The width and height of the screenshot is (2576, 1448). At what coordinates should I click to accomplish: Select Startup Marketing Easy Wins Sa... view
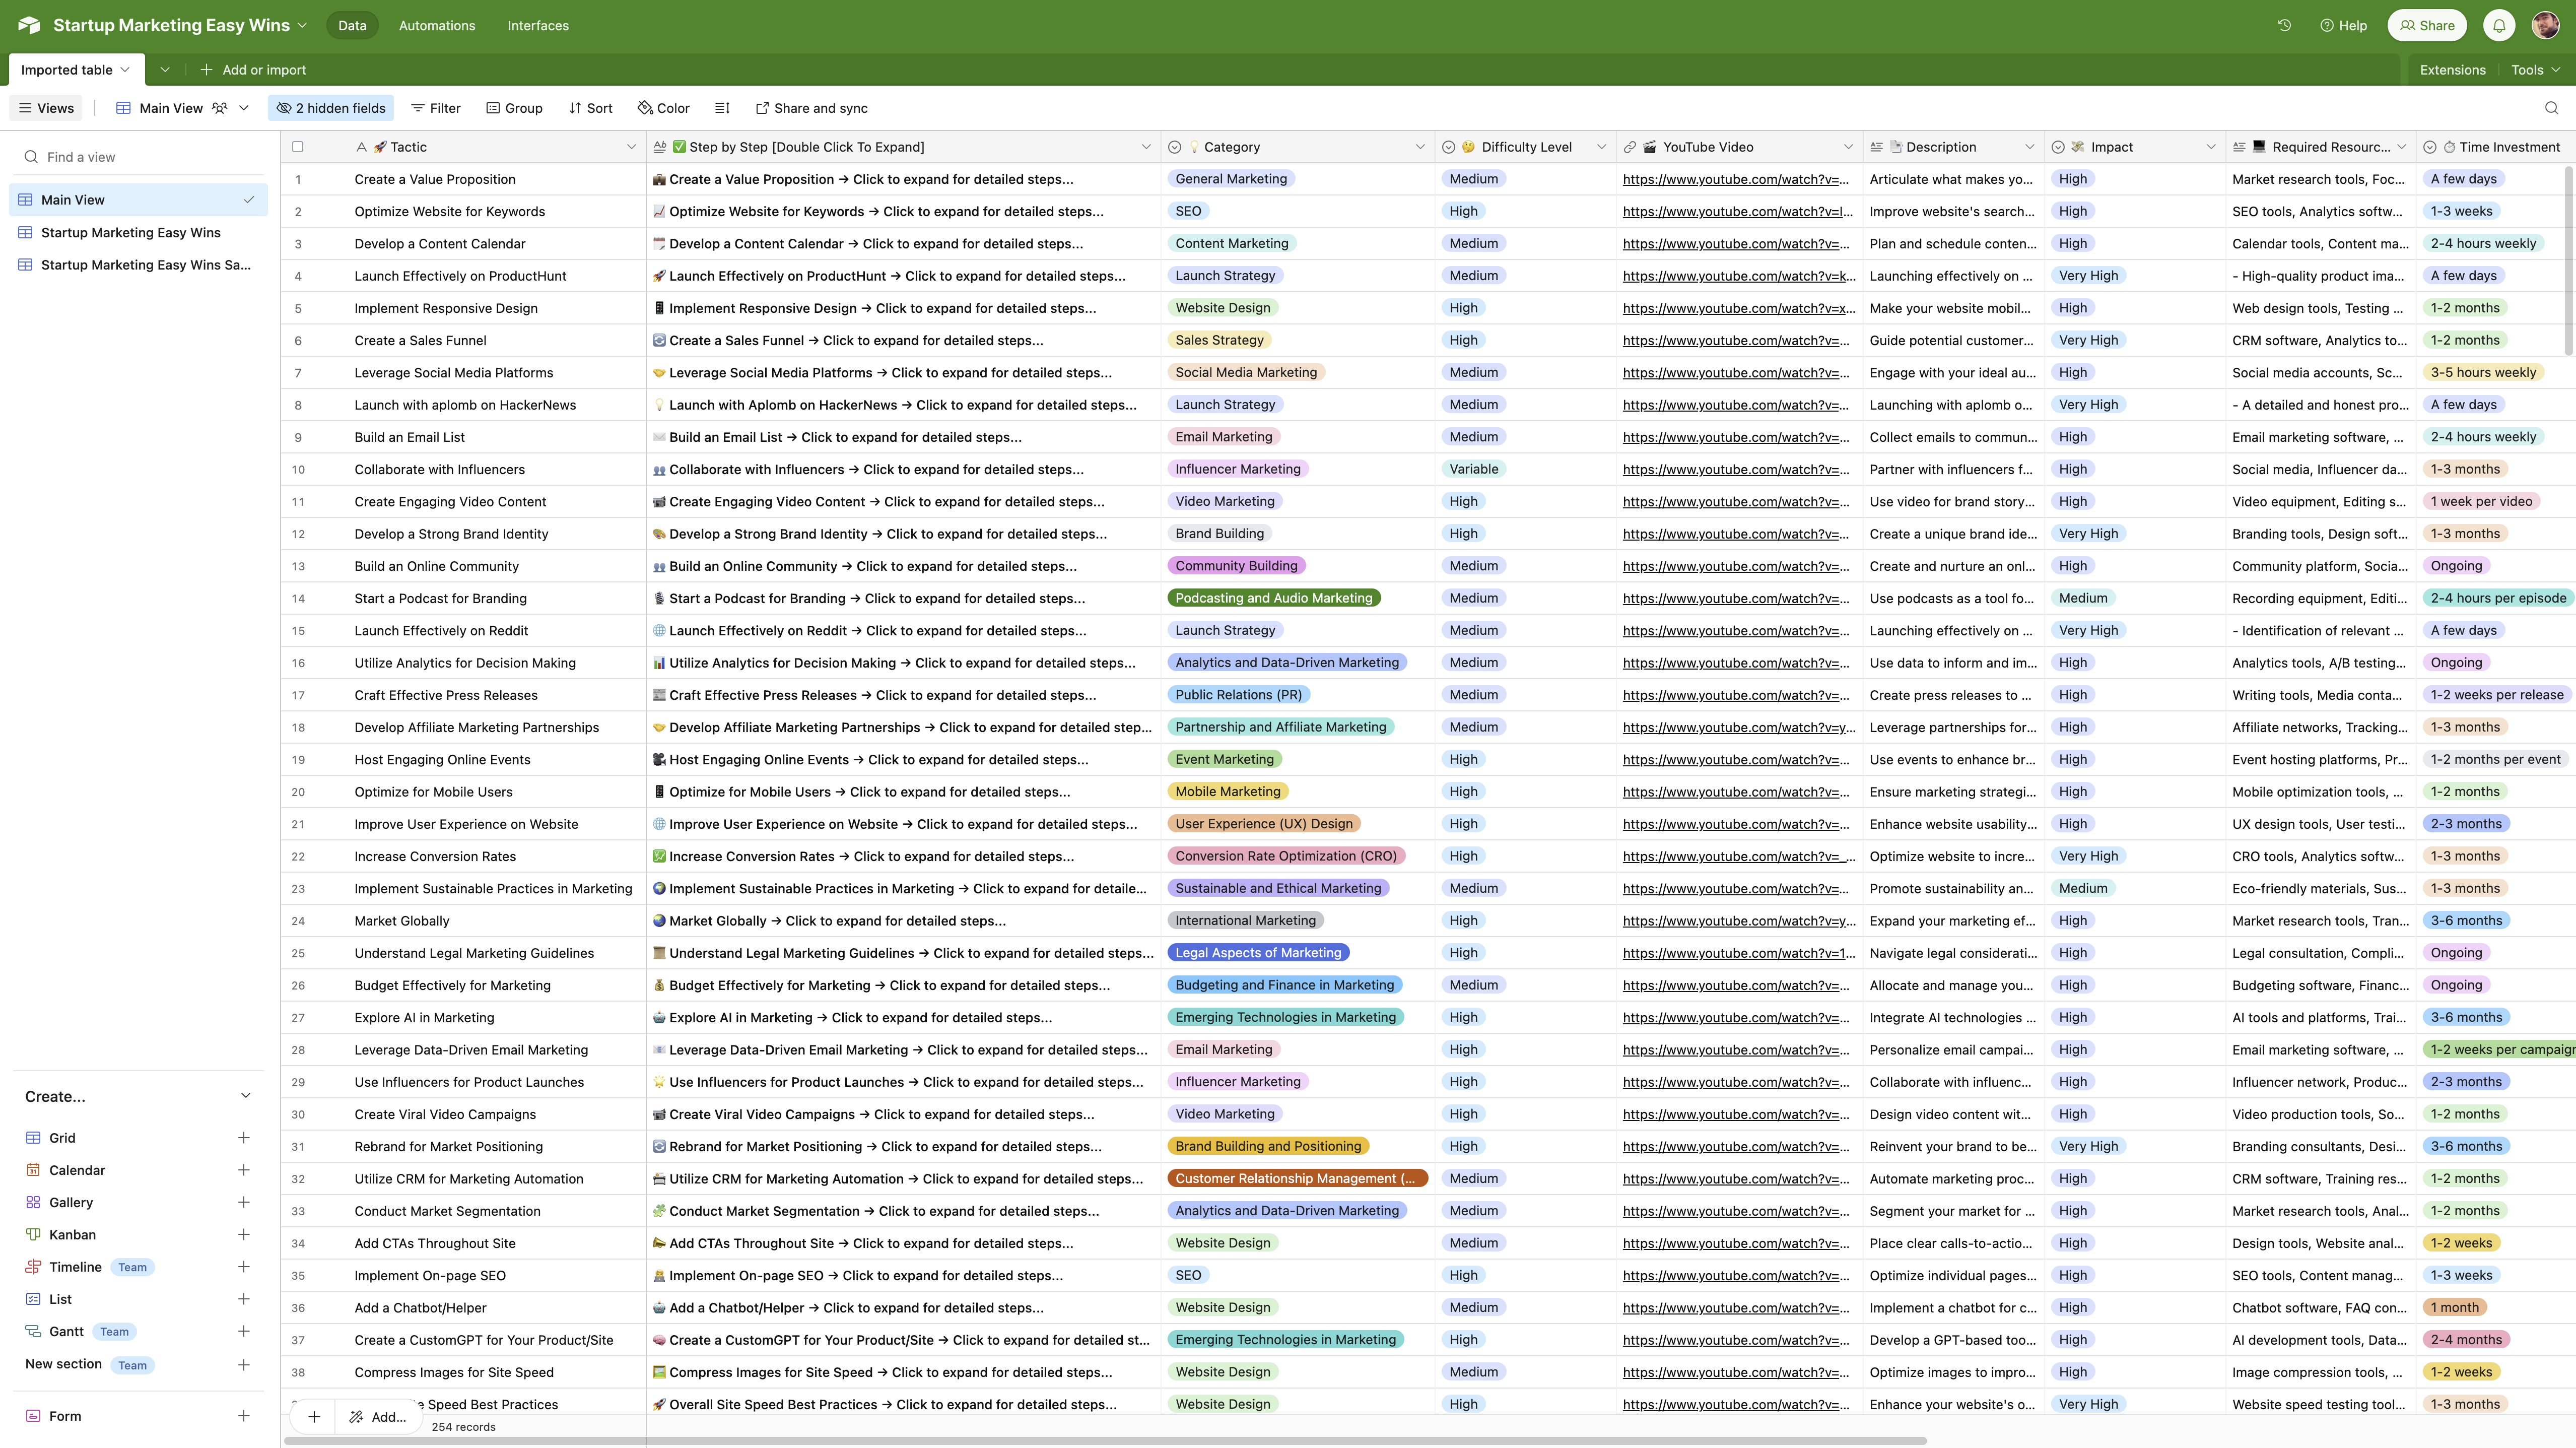(x=139, y=265)
